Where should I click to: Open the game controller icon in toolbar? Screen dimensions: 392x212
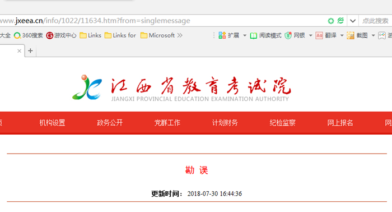coord(382,35)
